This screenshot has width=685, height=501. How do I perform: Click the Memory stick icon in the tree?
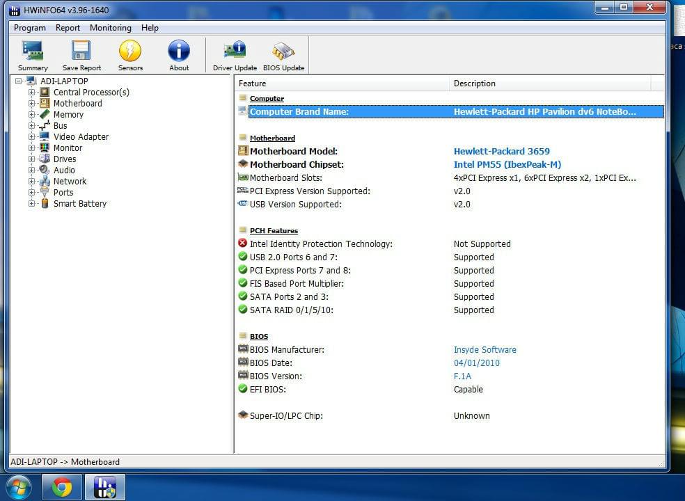[x=45, y=114]
